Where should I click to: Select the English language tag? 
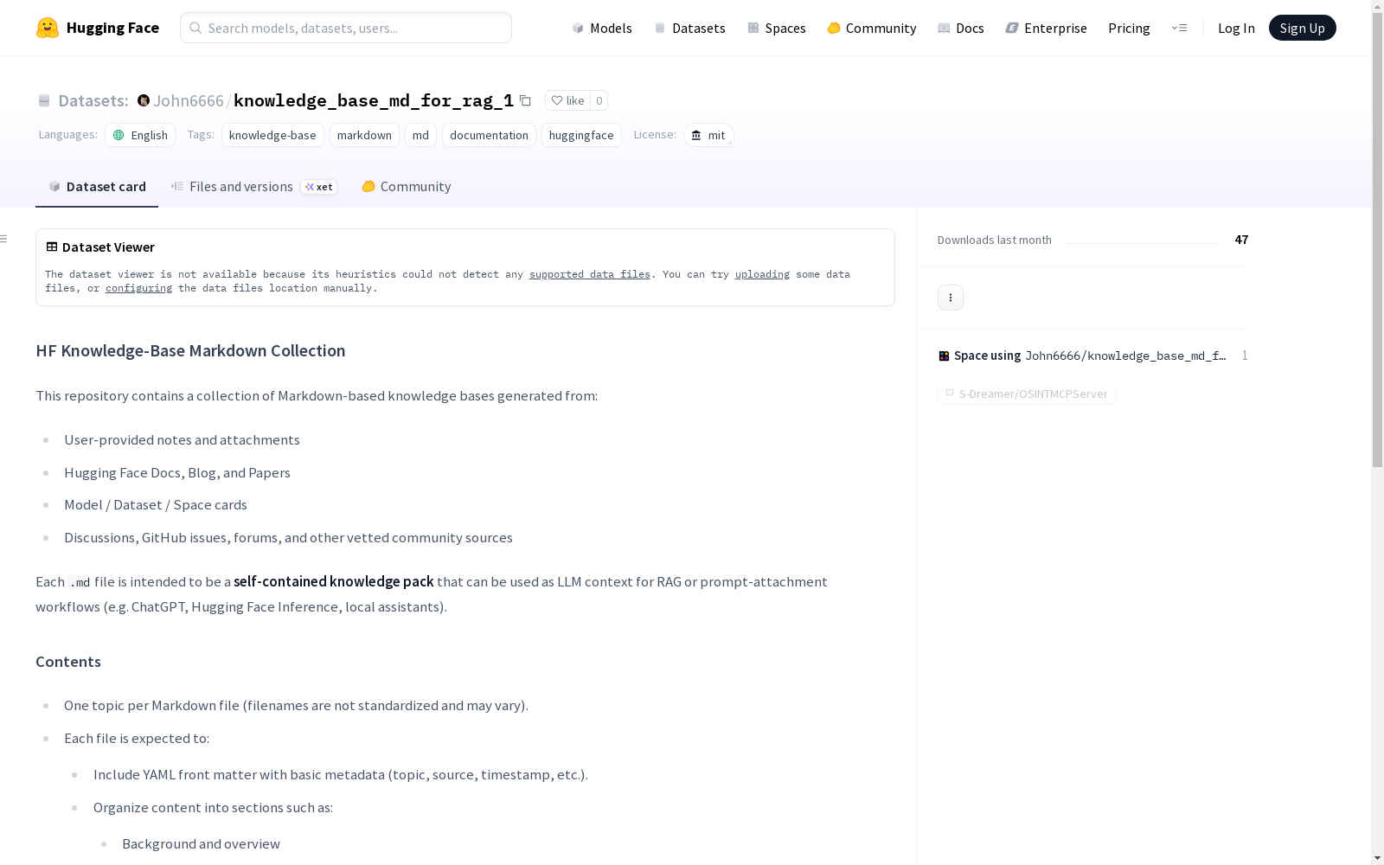140,135
